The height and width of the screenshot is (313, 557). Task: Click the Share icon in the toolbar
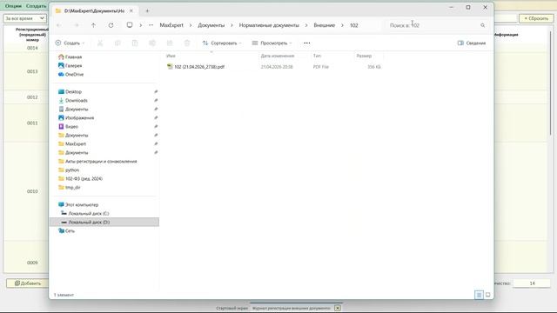(170, 43)
